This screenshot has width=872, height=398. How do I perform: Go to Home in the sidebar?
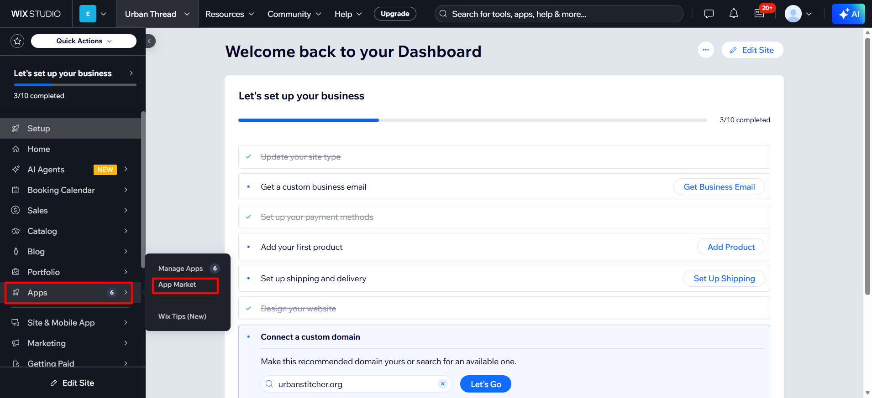pyautogui.click(x=70, y=149)
